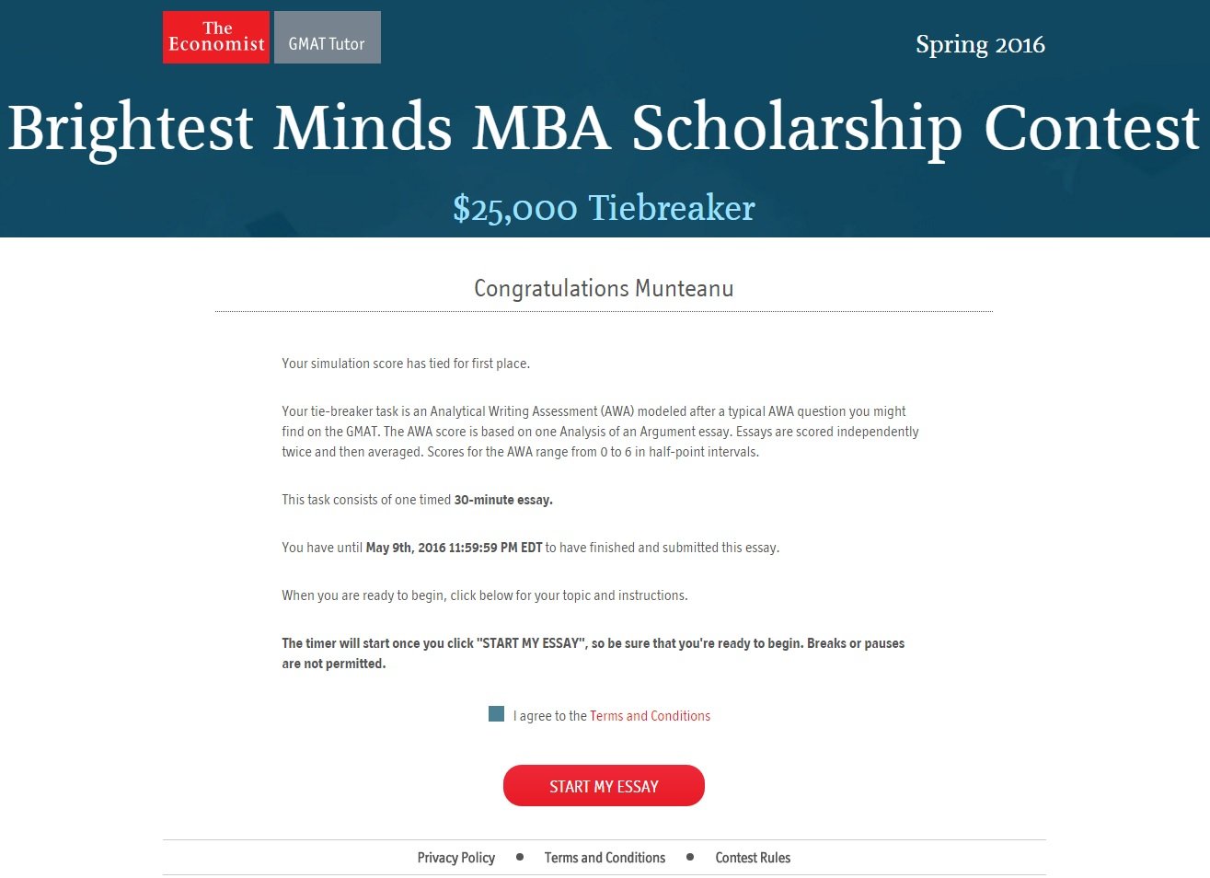Click the bold May 9th, 2016 deadline text

454,548
